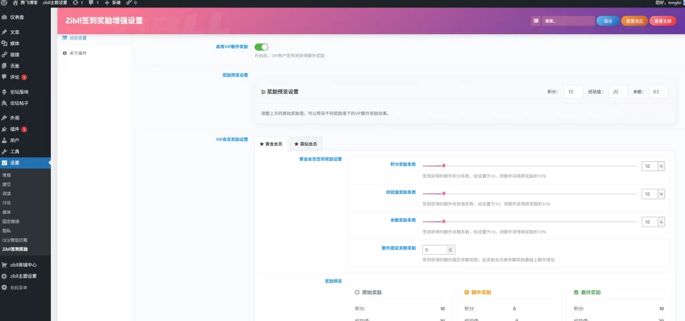Screen dimensions: 685x321
Task: Click zibll商城中心 menu label
Action: (23, 265)
